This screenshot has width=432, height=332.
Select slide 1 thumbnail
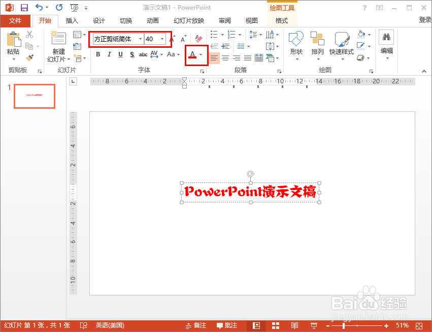[x=35, y=96]
